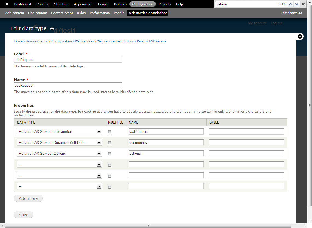Click the name field in fourth row
The image size is (312, 228).
[x=166, y=164]
